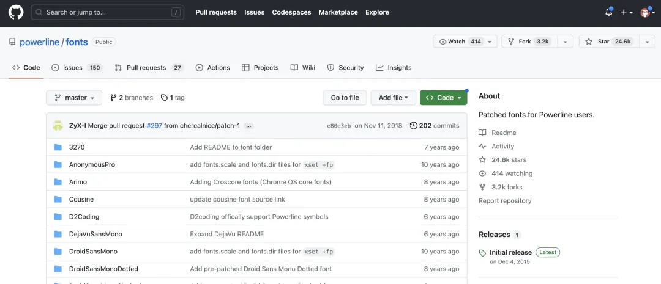This screenshot has height=284, width=661.
Task: Open the user profile avatar menu
Action: coord(646,12)
